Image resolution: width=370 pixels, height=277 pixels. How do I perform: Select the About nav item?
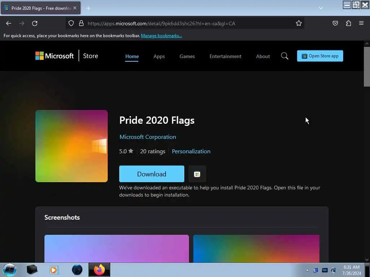(x=263, y=56)
